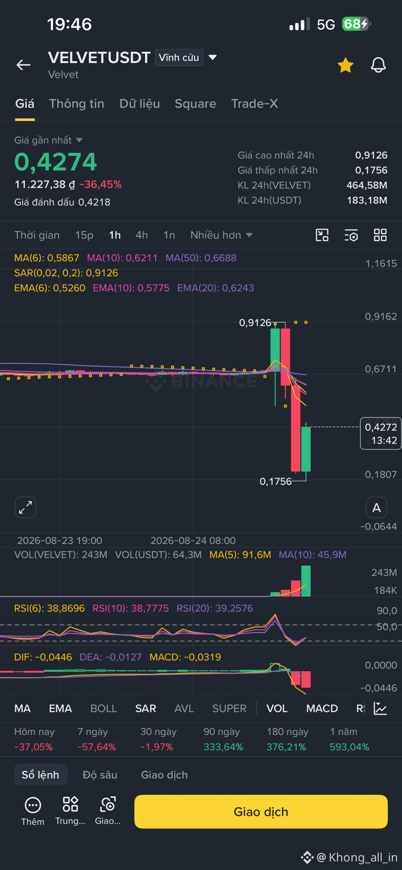Tap Giá đánh dấu 0,4218 text
The width and height of the screenshot is (402, 870).
(62, 202)
